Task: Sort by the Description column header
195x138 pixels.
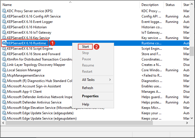Action: click(x=152, y=5)
